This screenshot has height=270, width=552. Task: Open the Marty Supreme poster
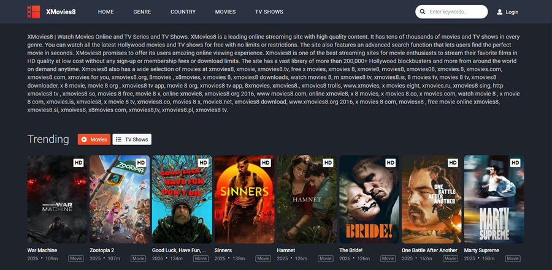(494, 200)
